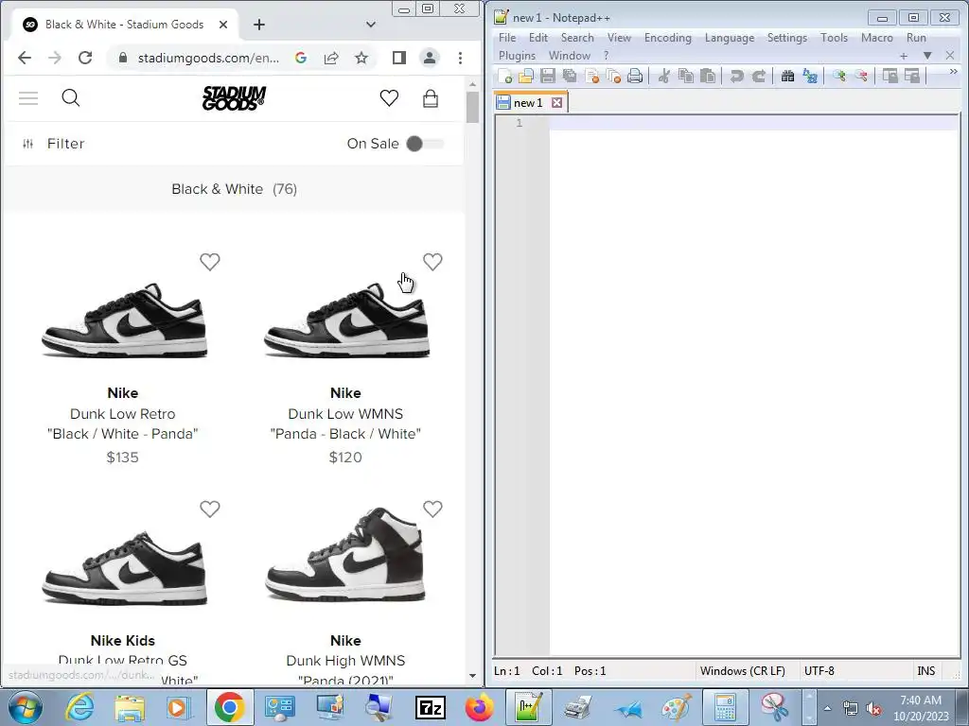Redo action in Notepad++ toolbar
The height and width of the screenshot is (726, 969).
758,76
